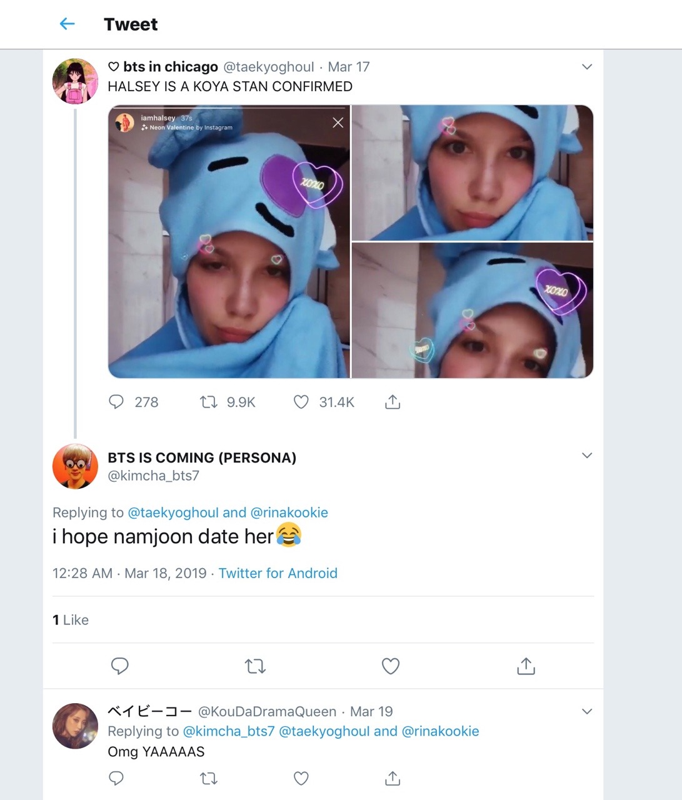682x800 pixels.
Task: Reply to the 'Omg YAAAAAS' tweet
Action: point(116,778)
